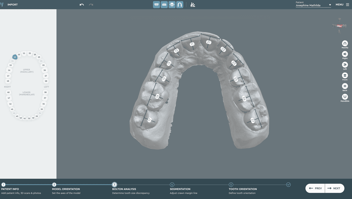The width and height of the screenshot is (352, 199).
Task: Click the Segmentation step circle
Action: [x=172, y=185]
